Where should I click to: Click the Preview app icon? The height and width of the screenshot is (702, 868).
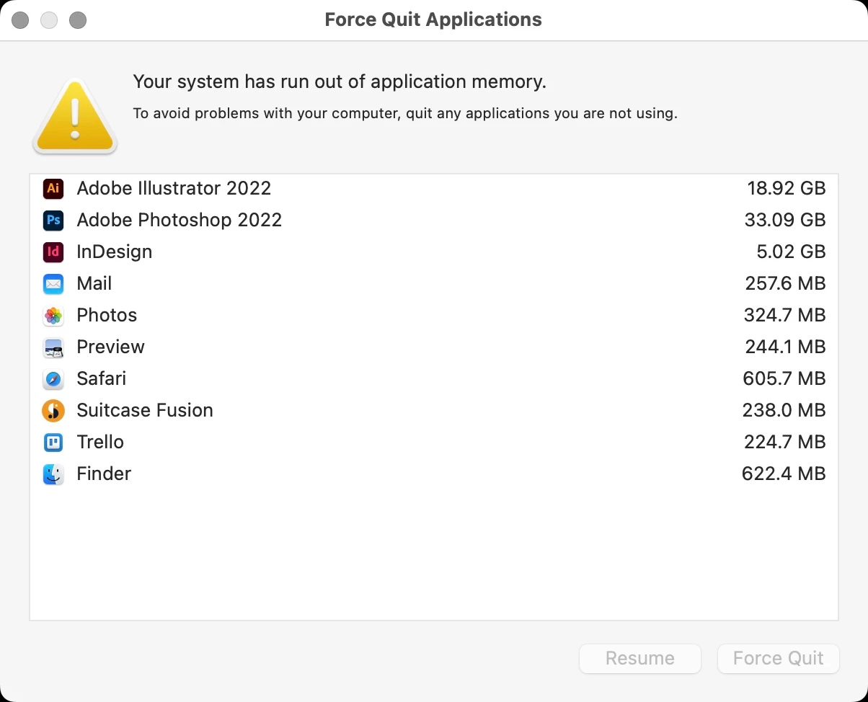pyautogui.click(x=53, y=347)
